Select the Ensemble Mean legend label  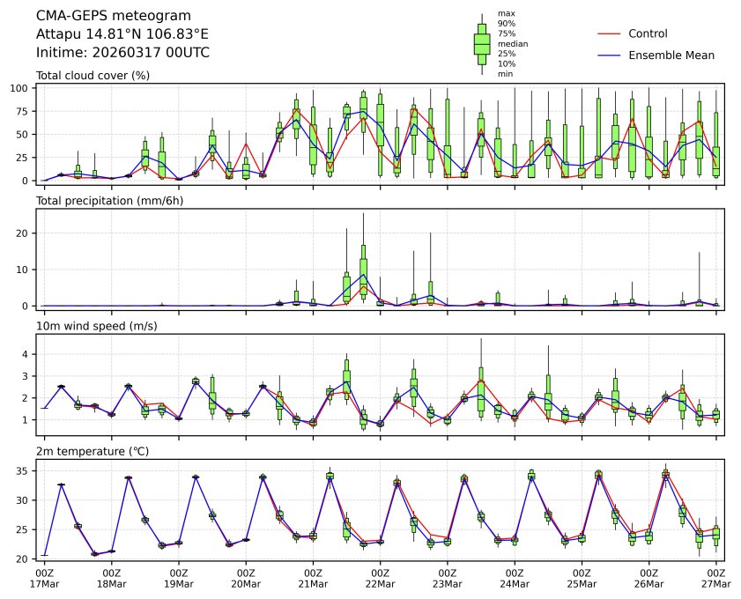(x=671, y=55)
